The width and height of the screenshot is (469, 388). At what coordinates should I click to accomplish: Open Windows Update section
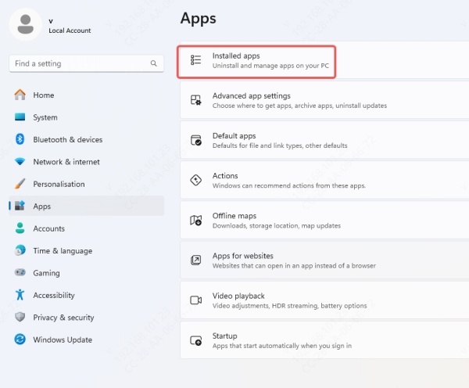87,339
